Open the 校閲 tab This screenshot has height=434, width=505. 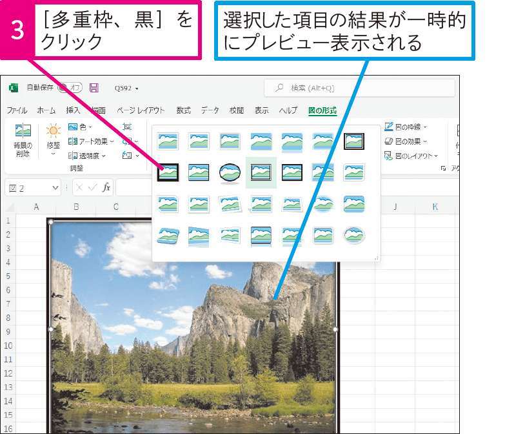click(237, 110)
